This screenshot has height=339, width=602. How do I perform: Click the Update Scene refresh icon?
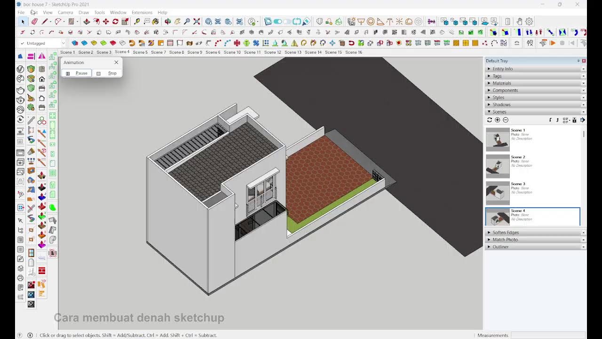pyautogui.click(x=490, y=120)
